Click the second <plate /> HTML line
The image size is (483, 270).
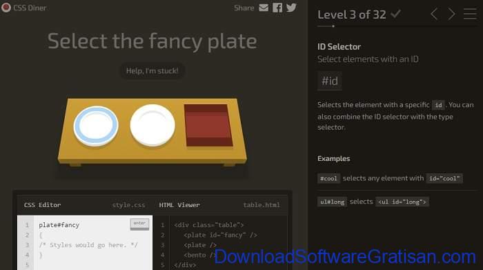click(200, 245)
